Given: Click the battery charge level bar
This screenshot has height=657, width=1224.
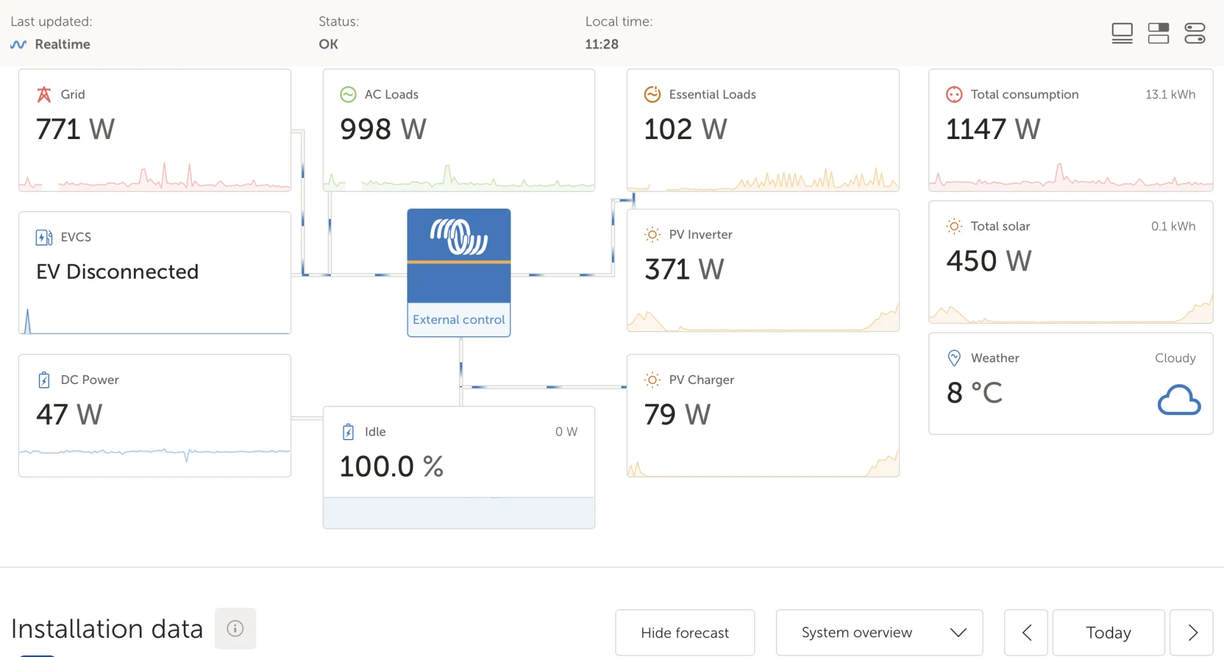Looking at the screenshot, I should 459,513.
